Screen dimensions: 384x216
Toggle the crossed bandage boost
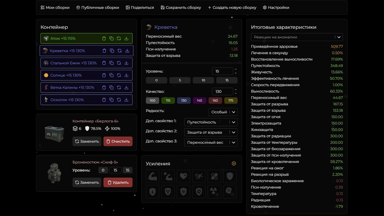(x=214, y=176)
